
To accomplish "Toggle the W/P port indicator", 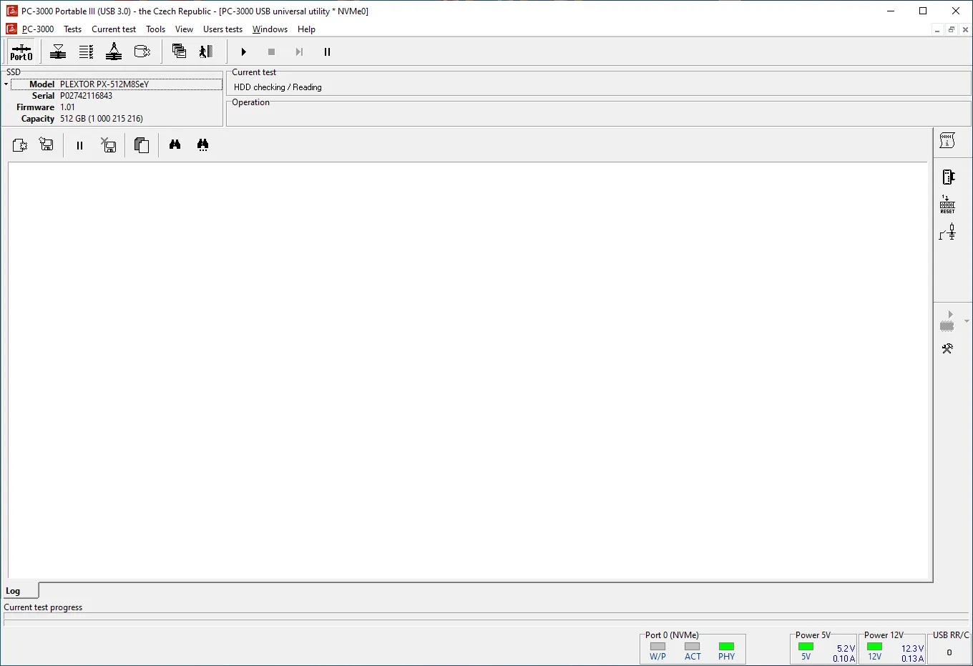I will (x=657, y=647).
